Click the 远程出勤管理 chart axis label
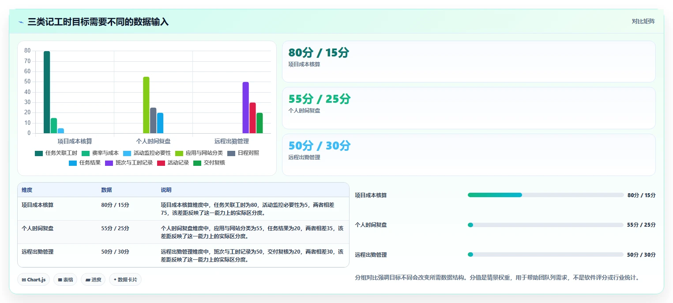 click(232, 142)
